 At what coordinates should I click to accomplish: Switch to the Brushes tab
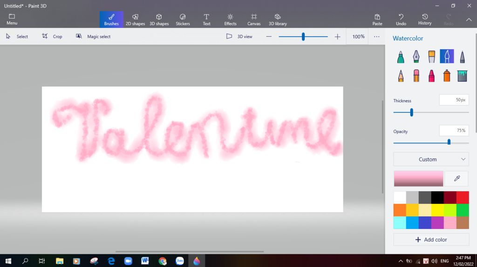point(111,20)
